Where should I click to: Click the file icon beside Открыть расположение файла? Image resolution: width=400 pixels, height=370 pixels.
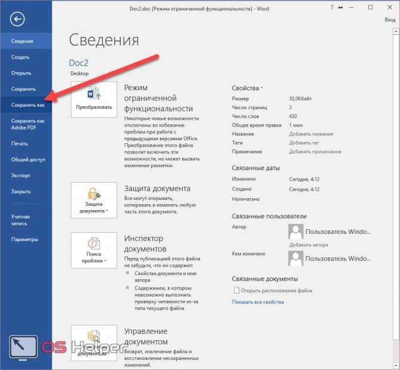coord(236,290)
